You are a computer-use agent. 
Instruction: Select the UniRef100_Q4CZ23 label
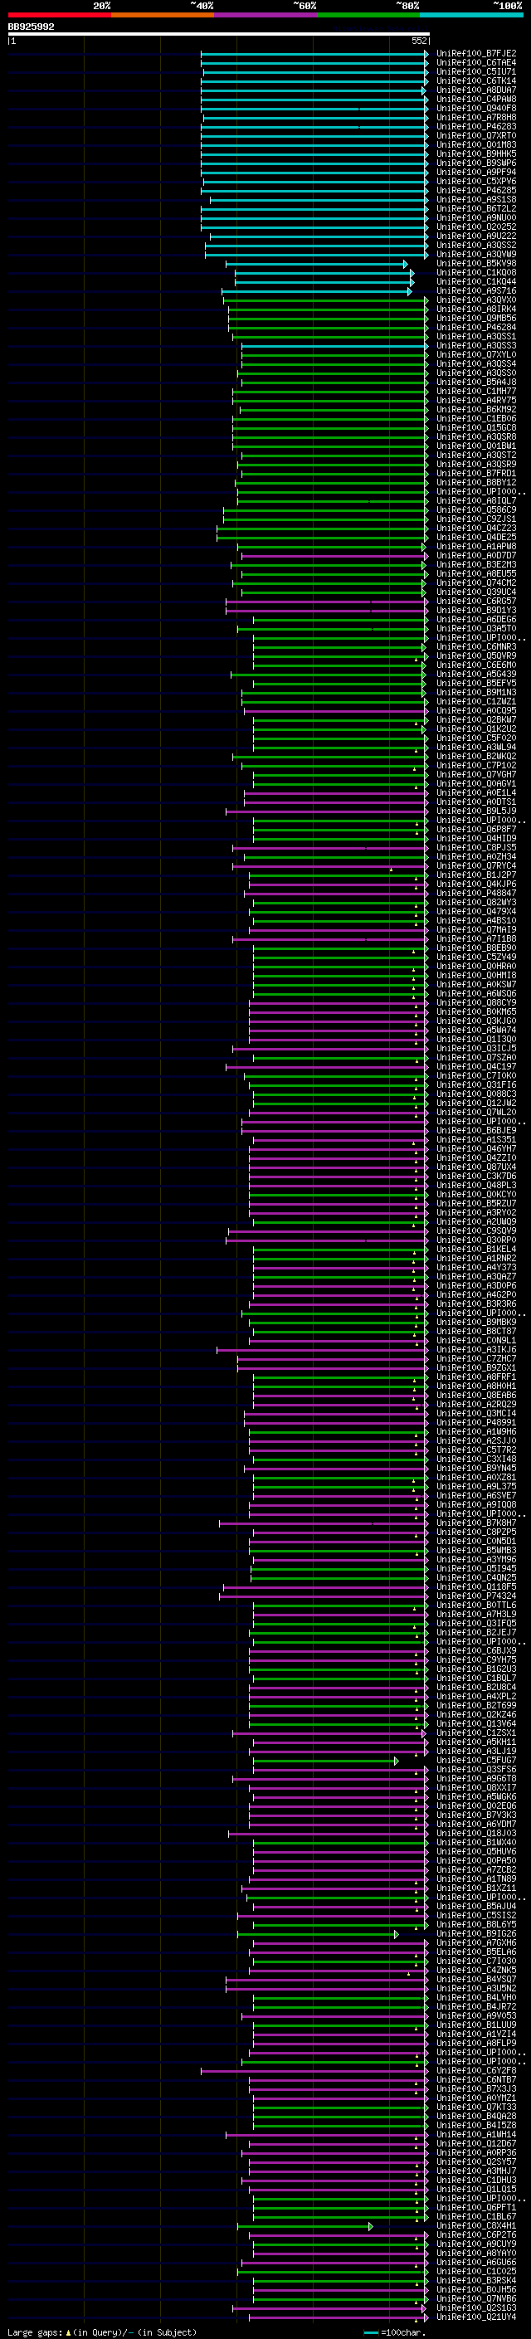476,528
